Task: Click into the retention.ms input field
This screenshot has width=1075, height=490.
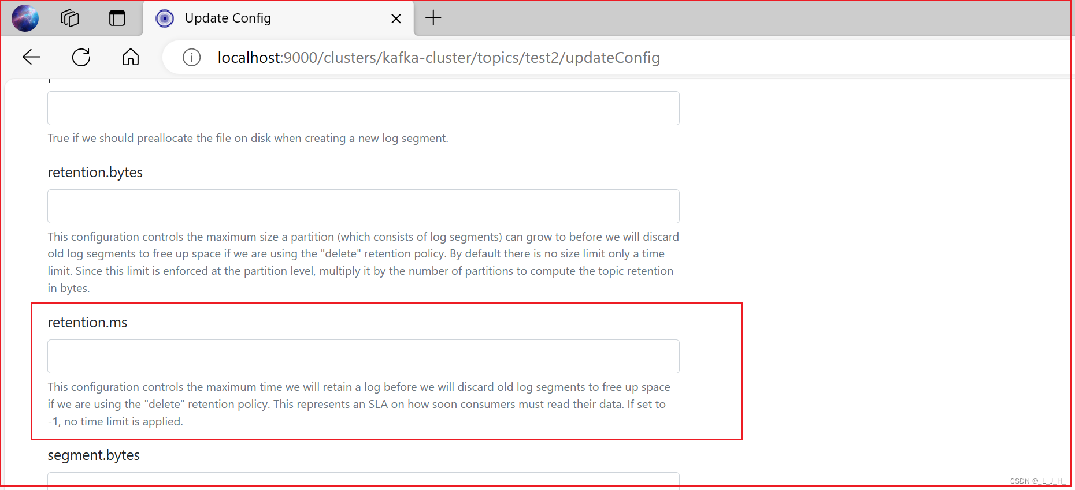Action: point(363,356)
